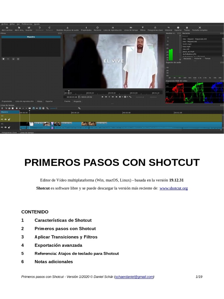Toggle scrub while dragging icon
The image size is (224, 299).
(37, 108)
